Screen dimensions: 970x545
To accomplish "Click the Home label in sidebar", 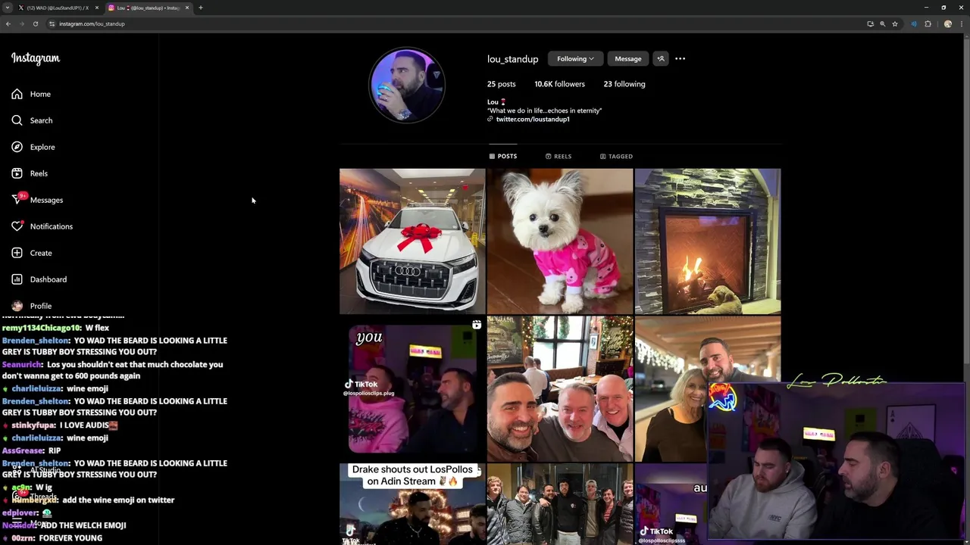I will coord(40,94).
